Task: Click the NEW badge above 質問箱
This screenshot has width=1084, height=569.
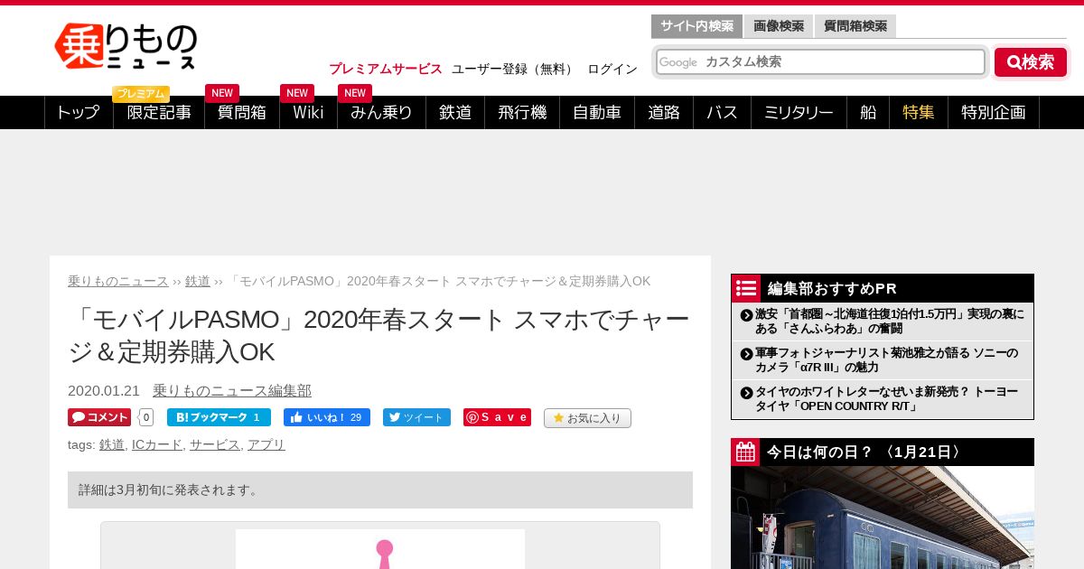Action: 222,93
